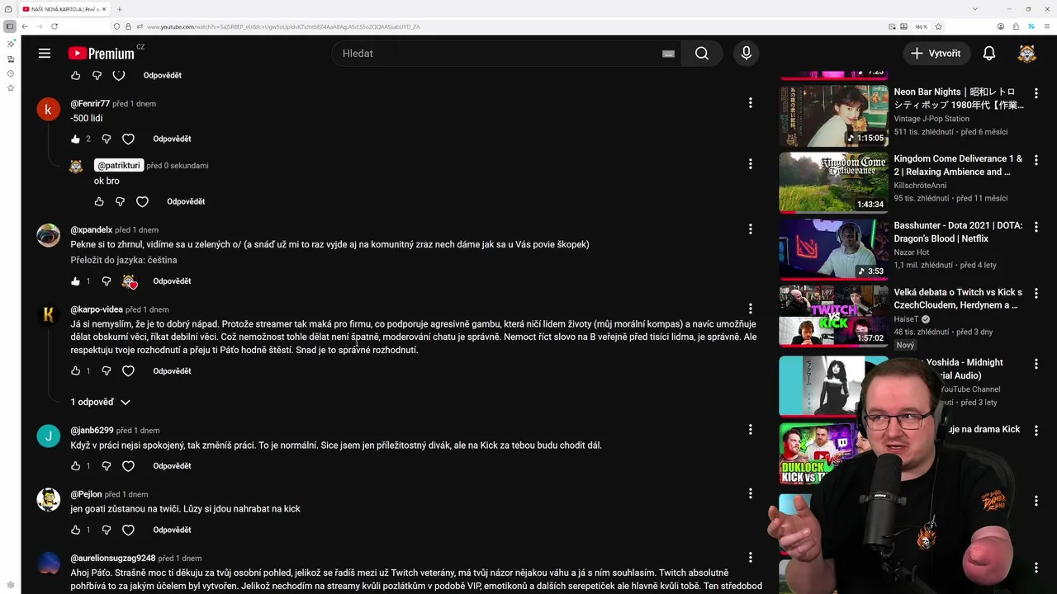The image size is (1057, 594).
Task: Select the NAŠE NOVÁ KAPITOLA browser tab
Action: pyautogui.click(x=64, y=9)
